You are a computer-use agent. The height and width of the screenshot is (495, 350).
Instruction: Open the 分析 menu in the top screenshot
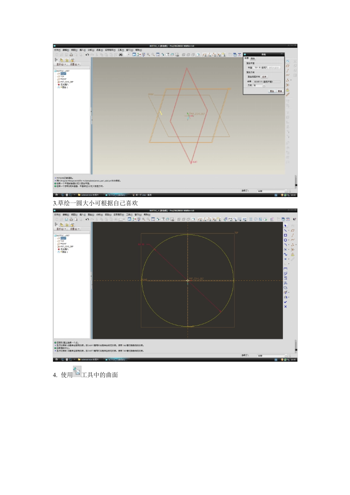(x=91, y=50)
